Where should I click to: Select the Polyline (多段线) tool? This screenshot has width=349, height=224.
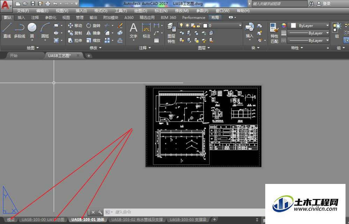click(19, 30)
